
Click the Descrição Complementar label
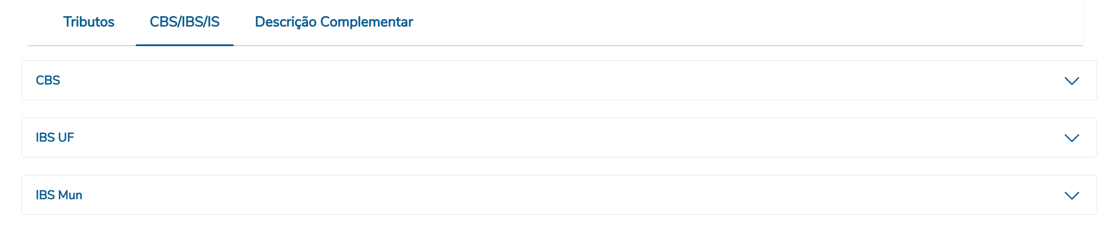[x=333, y=22]
